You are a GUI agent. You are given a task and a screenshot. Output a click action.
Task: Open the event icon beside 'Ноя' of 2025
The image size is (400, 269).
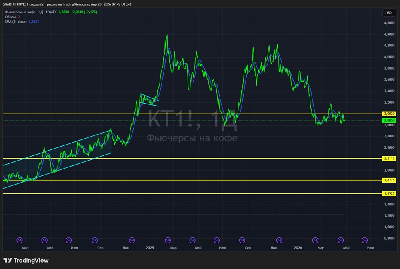(x=279, y=240)
